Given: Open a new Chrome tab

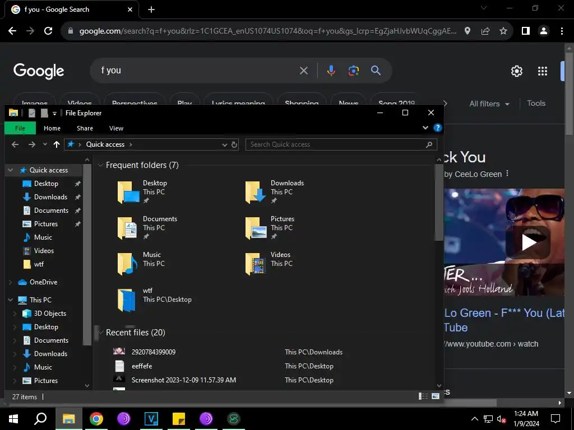Looking at the screenshot, I should click(151, 10).
